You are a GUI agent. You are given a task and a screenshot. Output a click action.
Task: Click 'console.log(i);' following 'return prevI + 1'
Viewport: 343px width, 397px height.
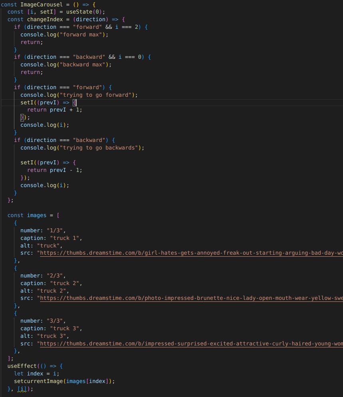click(x=44, y=125)
